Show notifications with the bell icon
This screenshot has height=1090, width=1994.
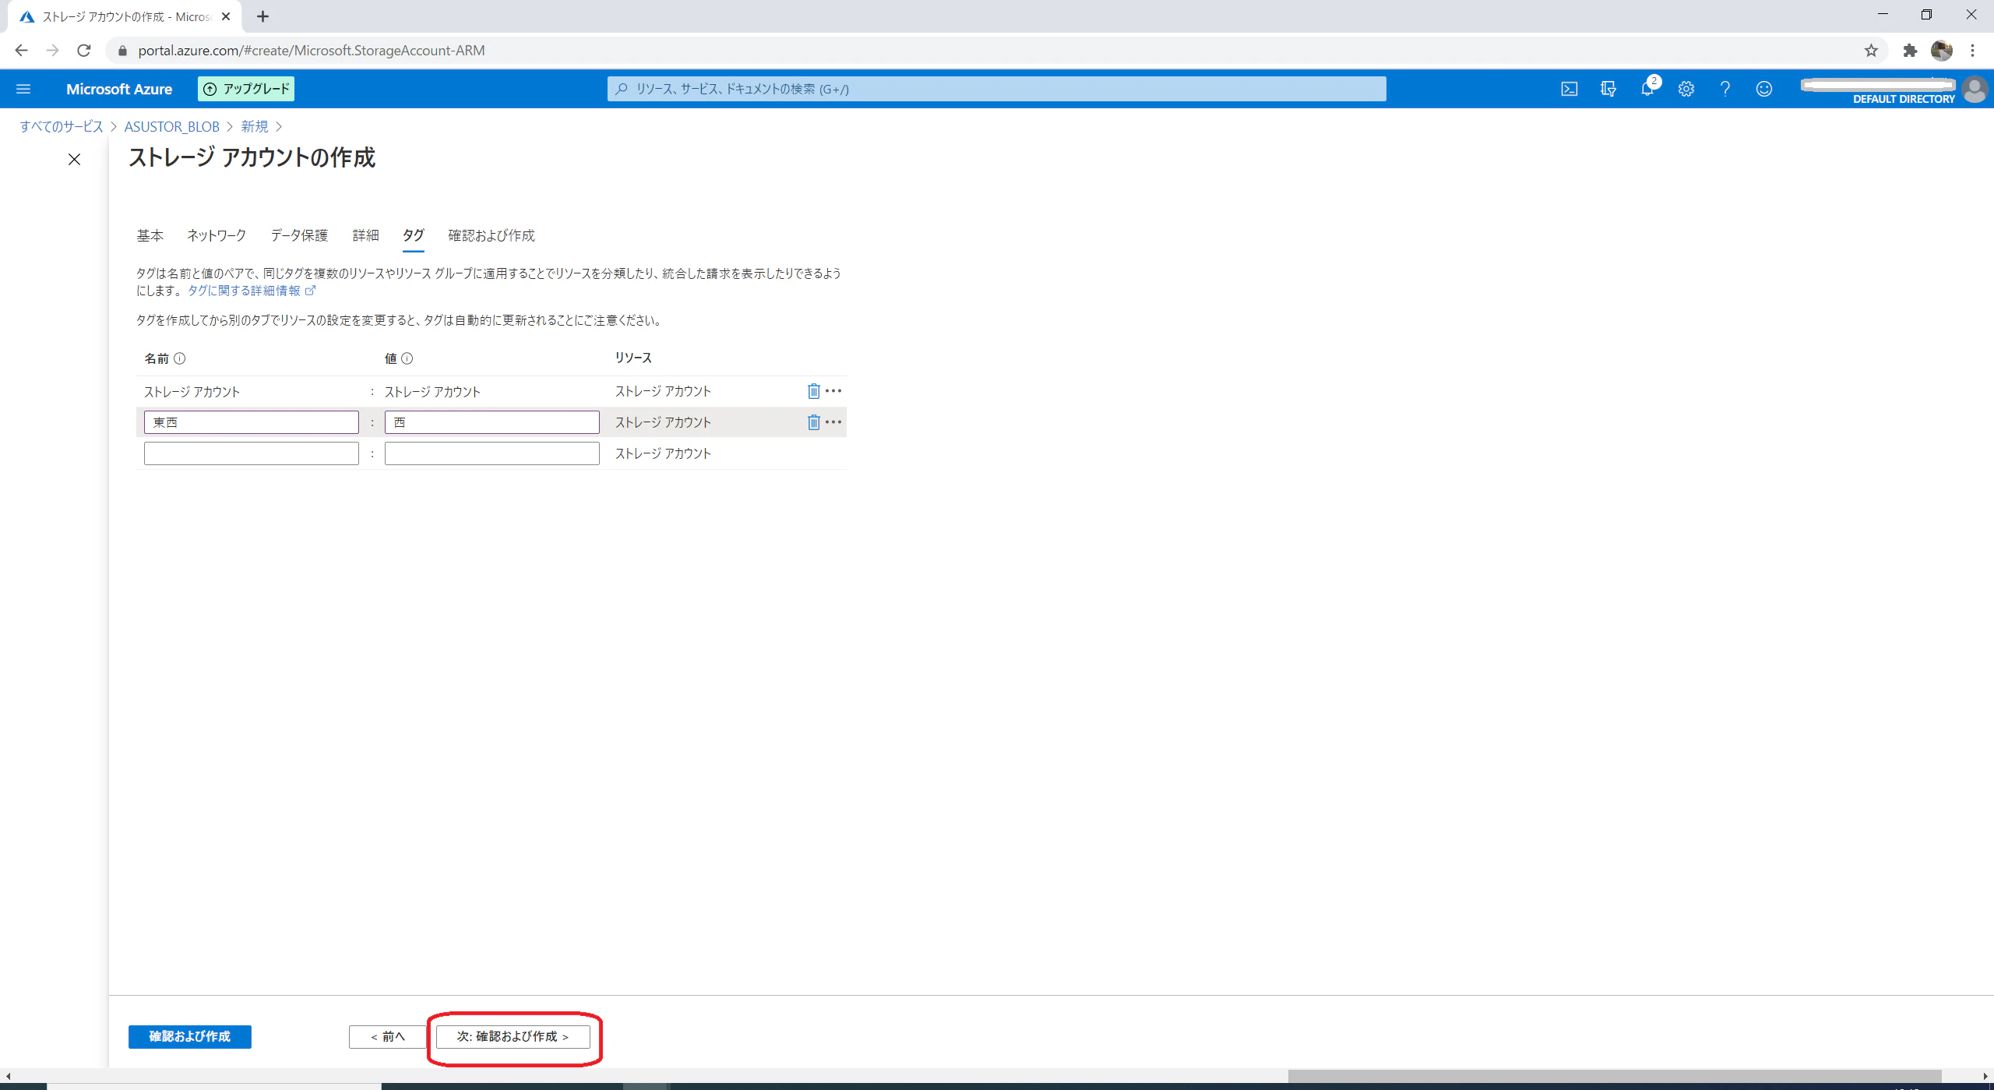click(1647, 89)
